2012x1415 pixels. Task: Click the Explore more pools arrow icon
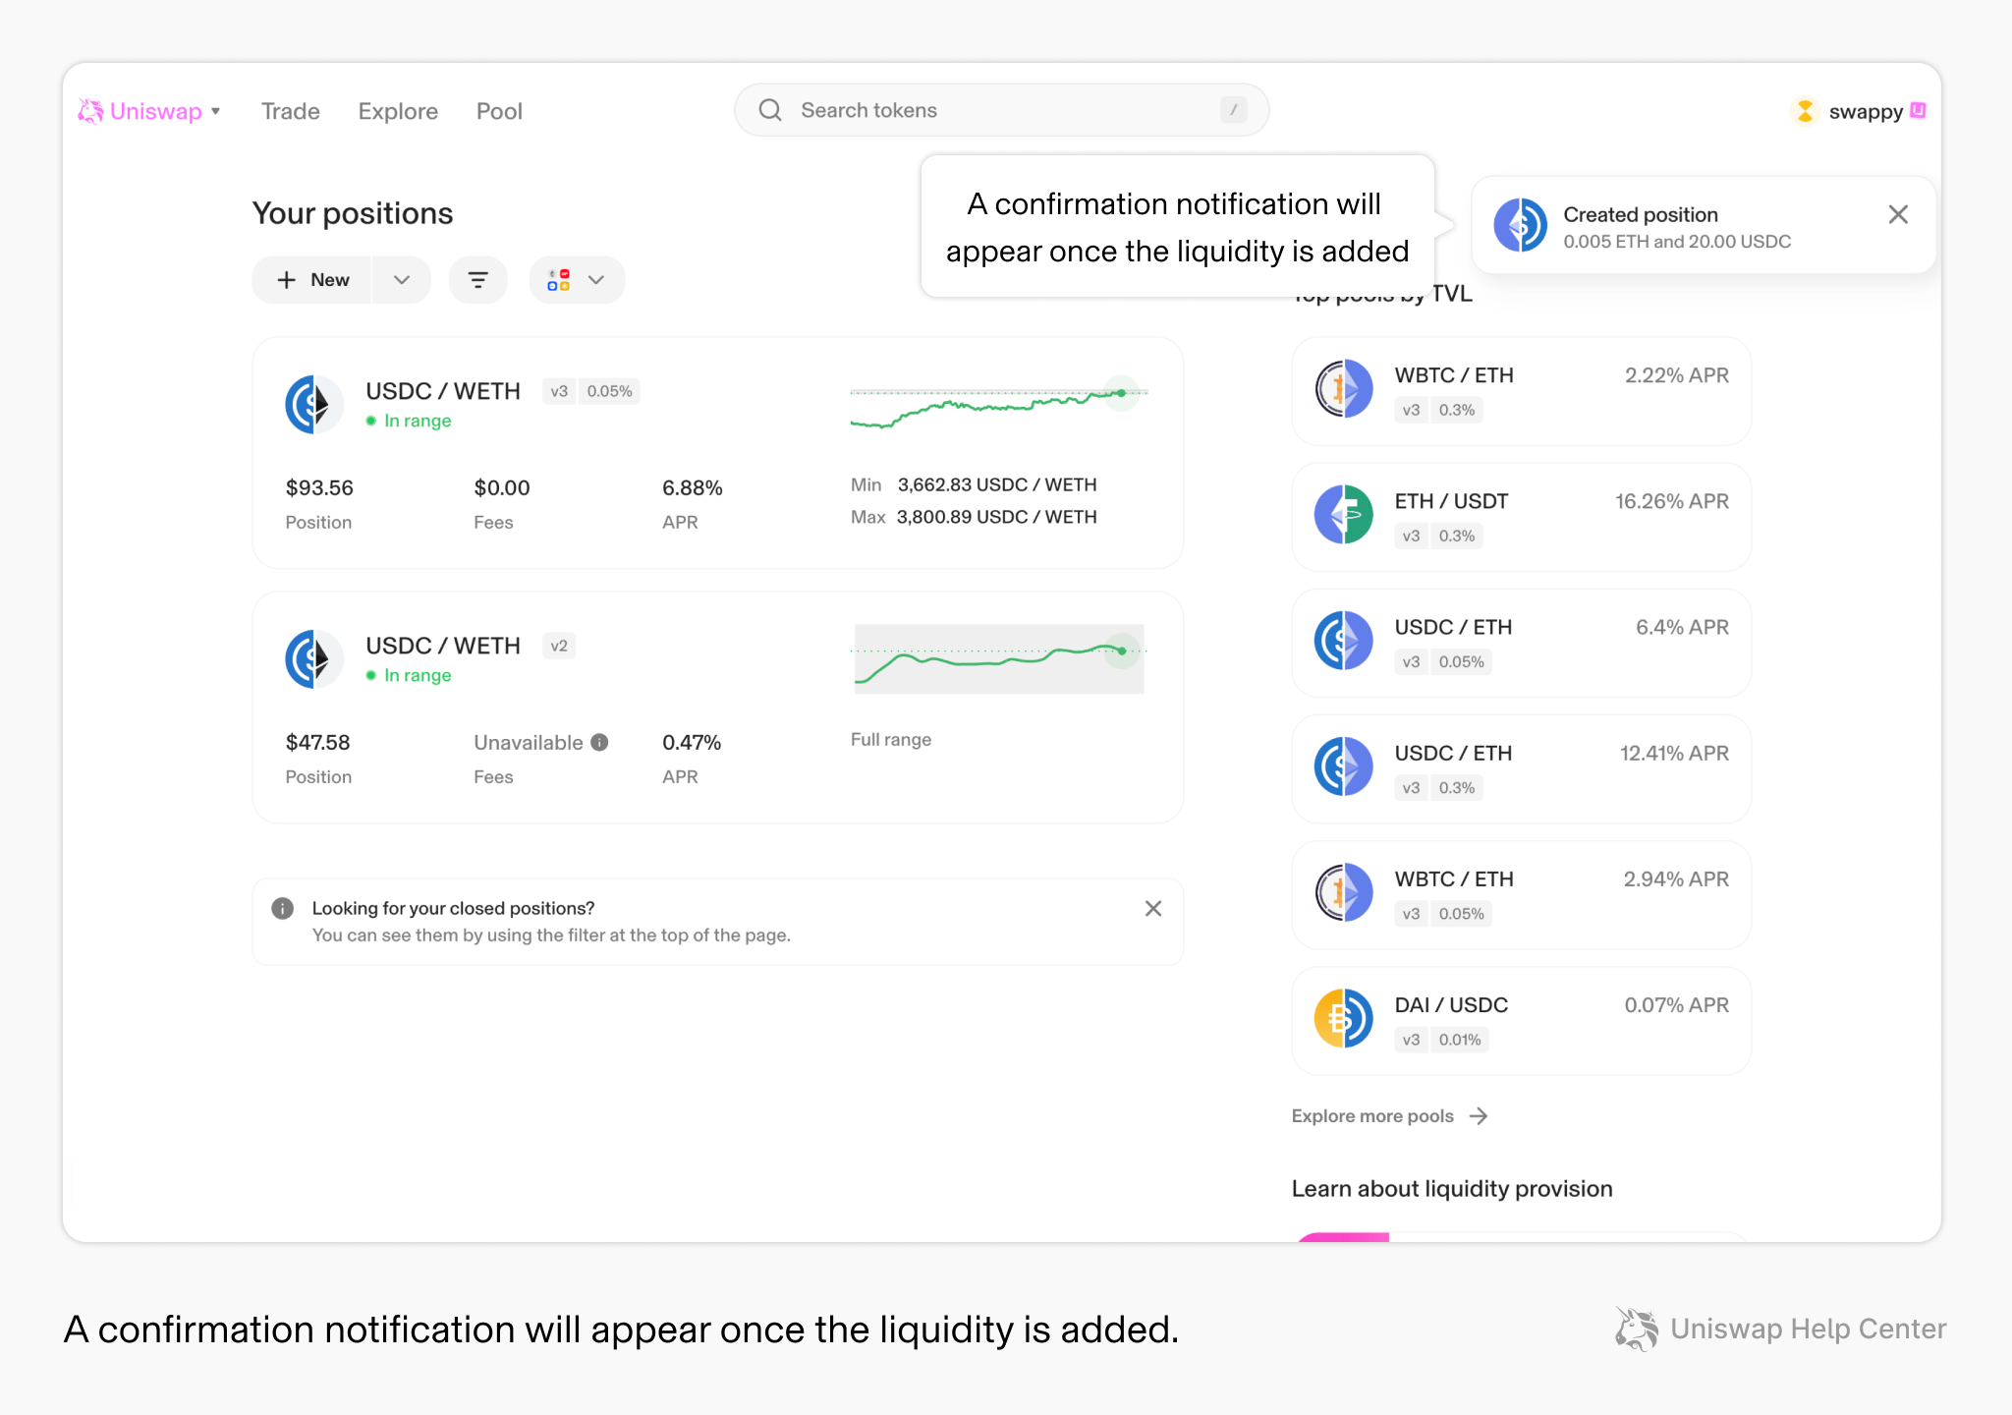click(1478, 1115)
